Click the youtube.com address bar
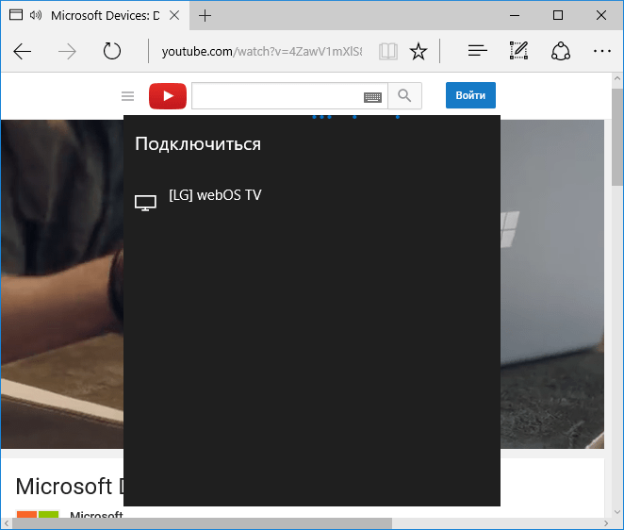The height and width of the screenshot is (530, 624). pos(262,51)
